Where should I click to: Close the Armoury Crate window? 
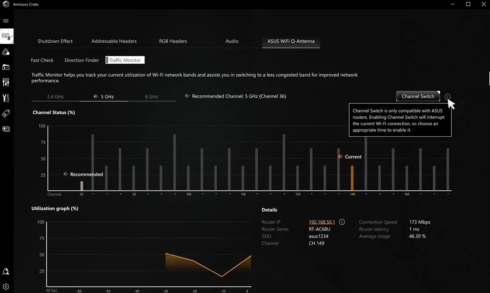(483, 4)
